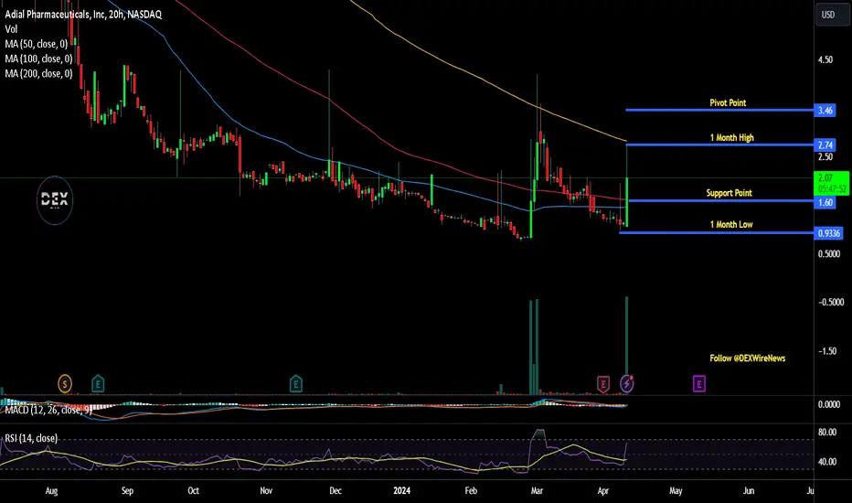
Task: Click the Support Point annotation text
Action: [729, 193]
